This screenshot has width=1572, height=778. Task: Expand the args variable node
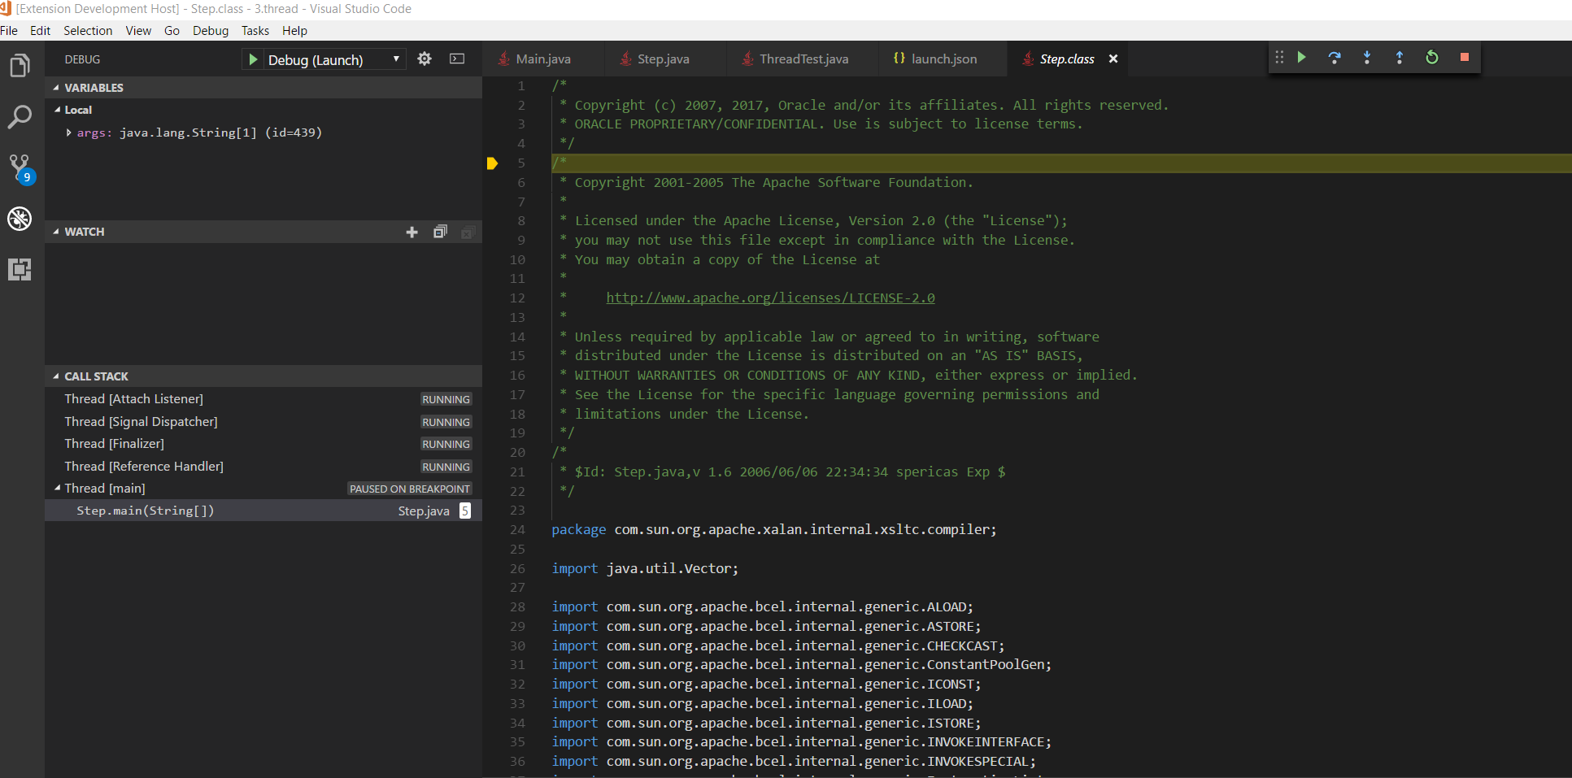[69, 133]
